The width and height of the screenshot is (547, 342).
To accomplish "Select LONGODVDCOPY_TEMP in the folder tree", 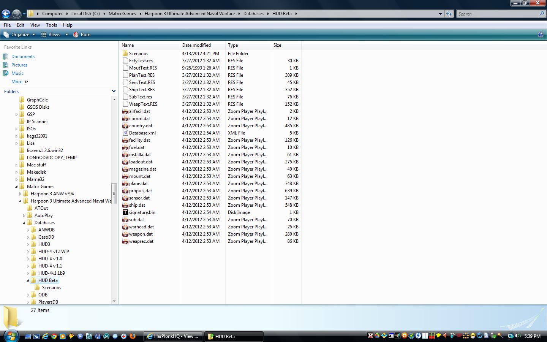I will pyautogui.click(x=52, y=158).
